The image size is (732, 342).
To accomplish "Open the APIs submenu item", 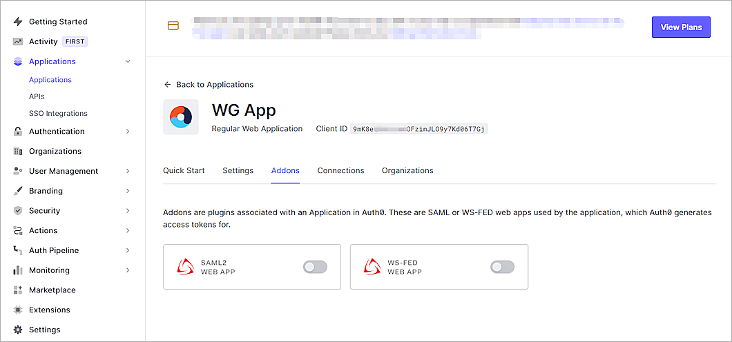I will pos(37,97).
